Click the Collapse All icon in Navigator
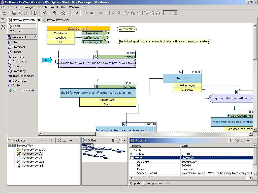Image resolution: width=258 pixels, height=194 pixels. (x=60, y=141)
